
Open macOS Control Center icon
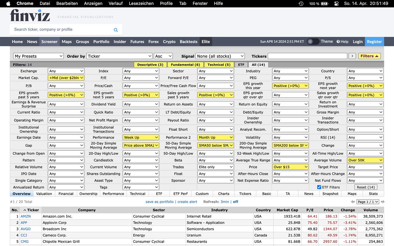click(x=336, y=3)
